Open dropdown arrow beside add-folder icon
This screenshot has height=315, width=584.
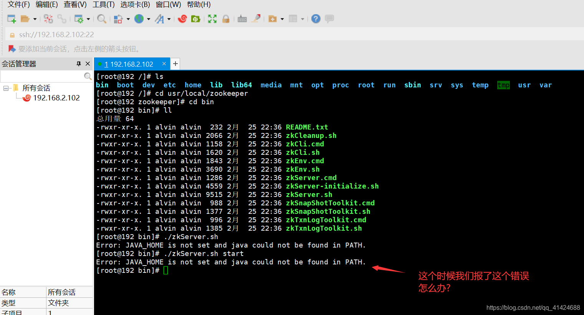(x=282, y=19)
